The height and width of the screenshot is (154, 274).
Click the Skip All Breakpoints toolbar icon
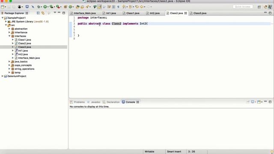point(33,7)
